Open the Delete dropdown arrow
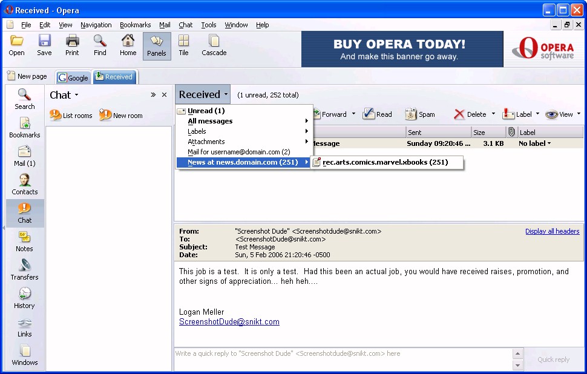The image size is (587, 374). [x=493, y=114]
